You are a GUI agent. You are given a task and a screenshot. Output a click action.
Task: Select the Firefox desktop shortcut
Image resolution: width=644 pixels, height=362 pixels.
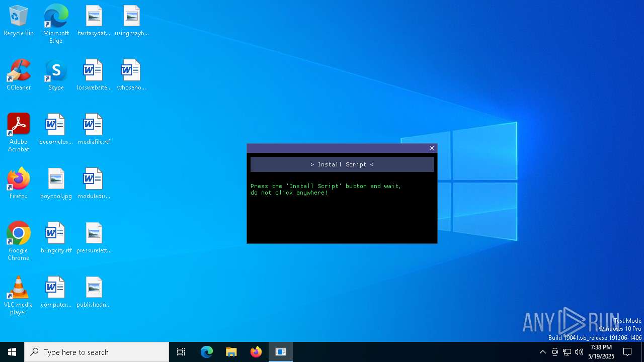[19, 184]
